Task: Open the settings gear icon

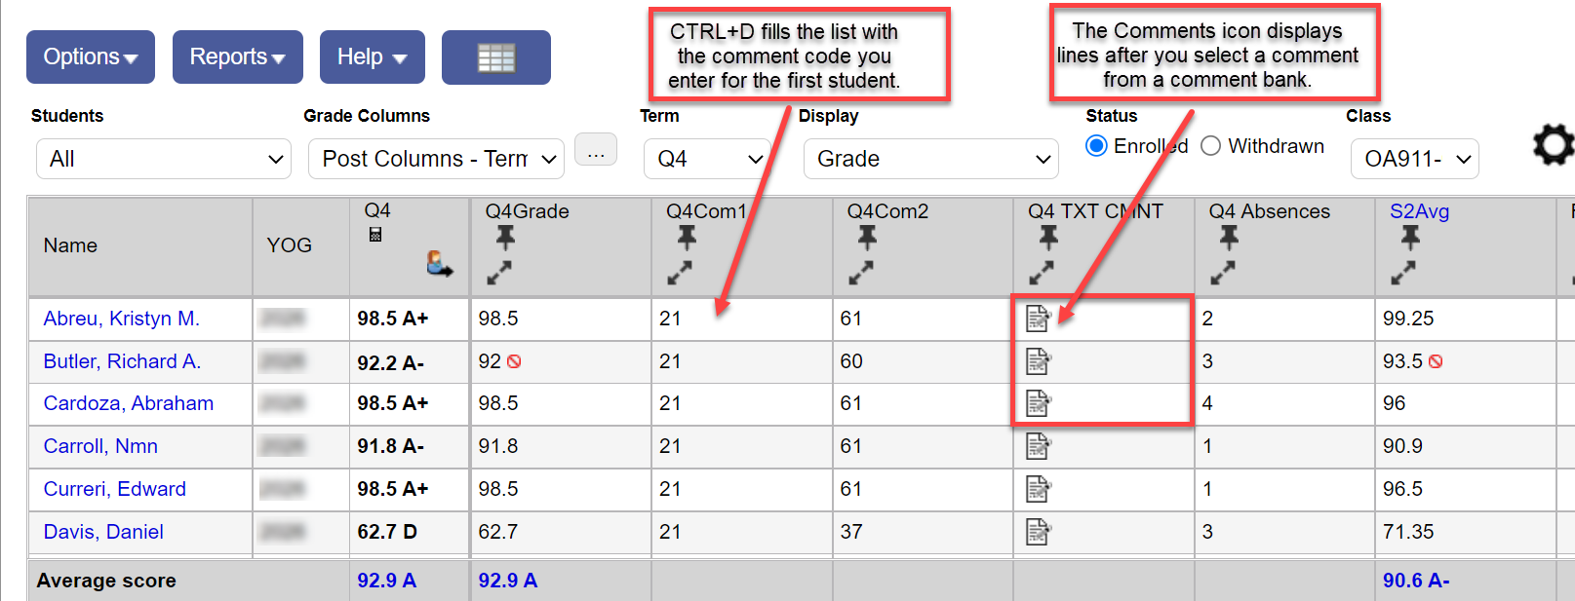Action: coord(1553,146)
